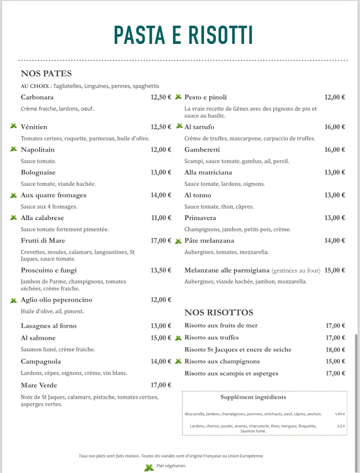
Task: Click the Lasagnes al forno dish name
Action: (x=48, y=326)
